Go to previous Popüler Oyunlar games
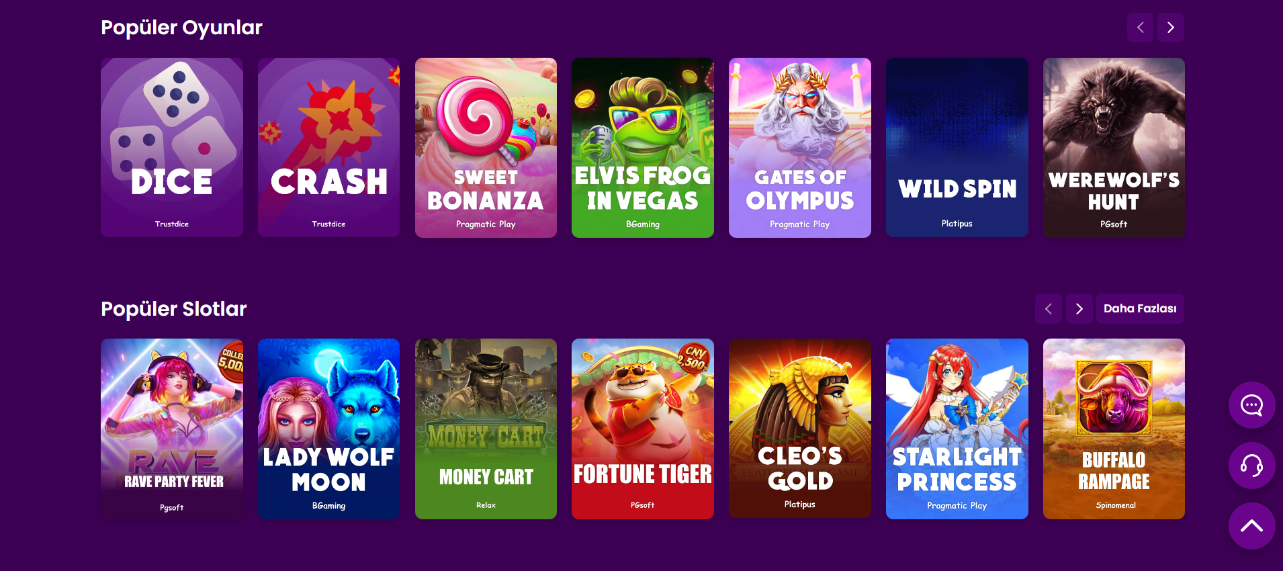 [x=1140, y=28]
